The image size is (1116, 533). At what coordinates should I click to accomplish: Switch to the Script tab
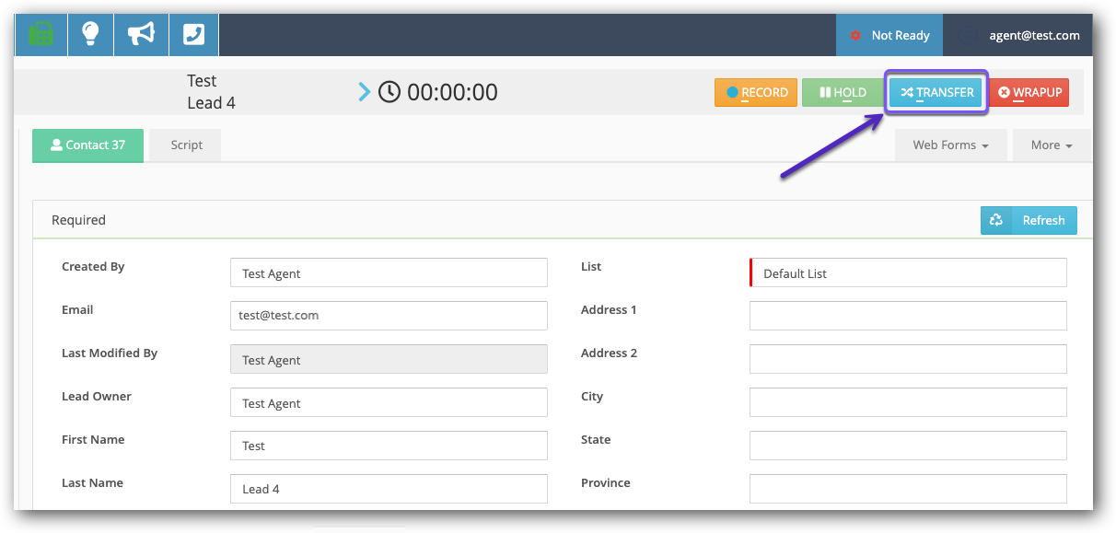(x=186, y=145)
